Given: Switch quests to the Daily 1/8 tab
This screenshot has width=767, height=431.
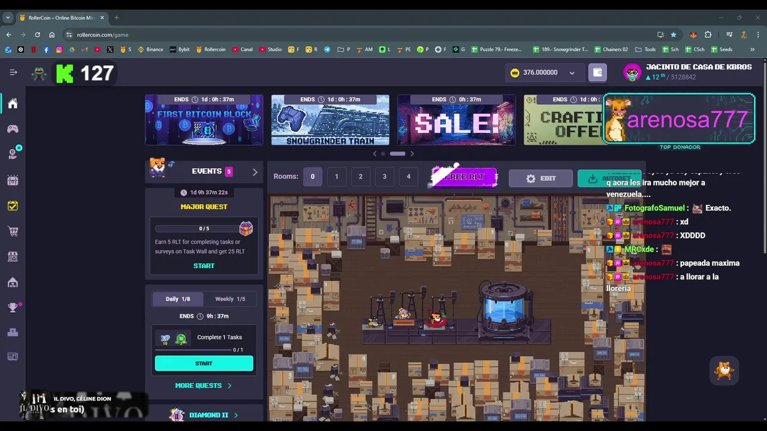Looking at the screenshot, I should [177, 299].
